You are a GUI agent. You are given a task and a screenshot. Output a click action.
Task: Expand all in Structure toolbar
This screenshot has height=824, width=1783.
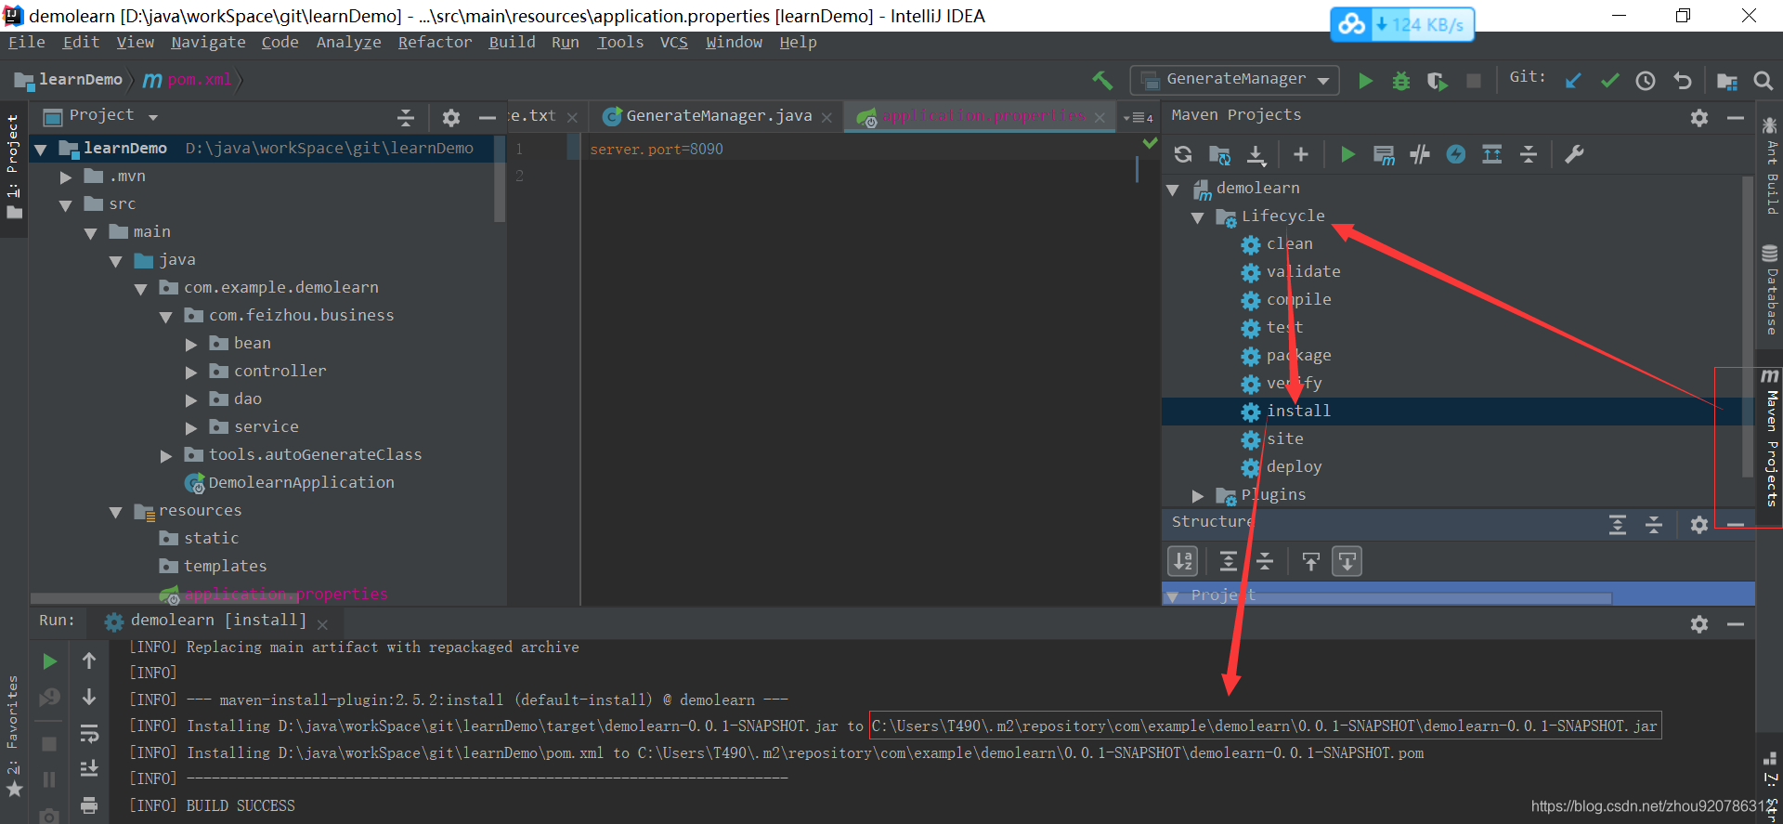[x=1228, y=561]
